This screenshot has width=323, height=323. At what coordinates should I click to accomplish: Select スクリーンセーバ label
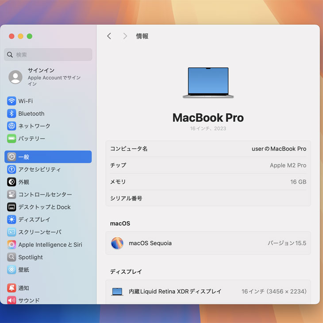40,232
